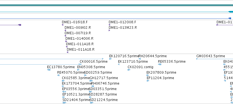Click the thick teal bar at top
233x104 pixels.
point(117,5)
